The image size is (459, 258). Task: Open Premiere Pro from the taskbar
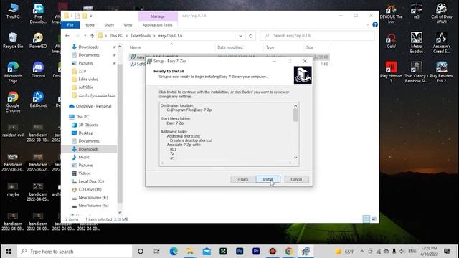point(256,252)
